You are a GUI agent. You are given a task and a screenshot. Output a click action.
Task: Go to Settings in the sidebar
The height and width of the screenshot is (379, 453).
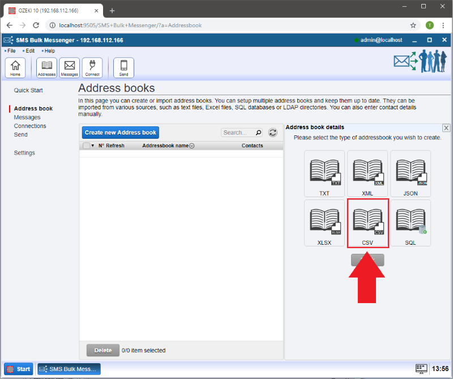24,153
